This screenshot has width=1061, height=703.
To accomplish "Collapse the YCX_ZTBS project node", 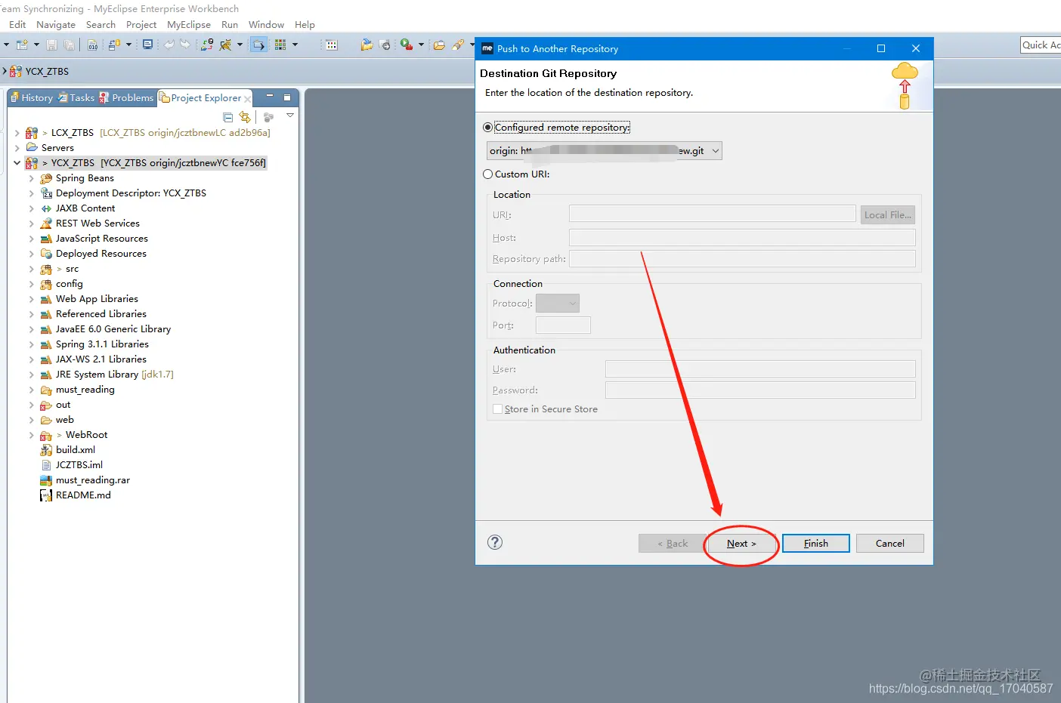I will (x=17, y=163).
